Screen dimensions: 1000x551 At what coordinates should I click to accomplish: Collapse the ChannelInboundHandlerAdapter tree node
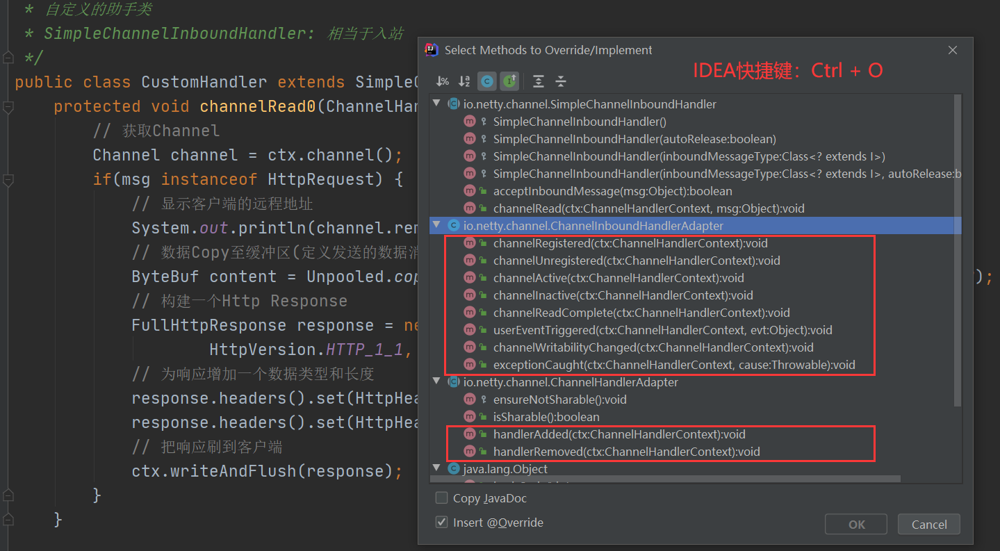point(436,226)
